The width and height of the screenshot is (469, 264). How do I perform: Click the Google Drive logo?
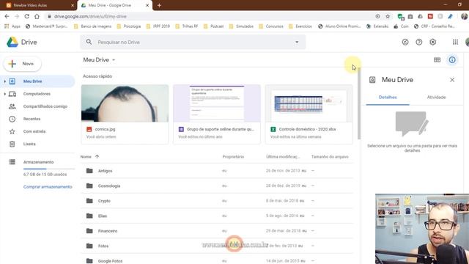12,43
